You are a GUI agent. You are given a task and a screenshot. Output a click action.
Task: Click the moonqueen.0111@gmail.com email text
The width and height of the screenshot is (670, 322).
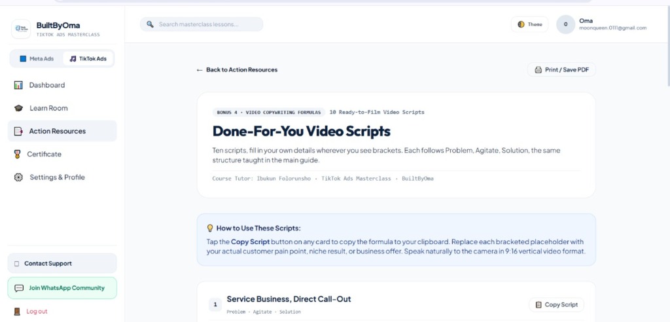tap(612, 28)
